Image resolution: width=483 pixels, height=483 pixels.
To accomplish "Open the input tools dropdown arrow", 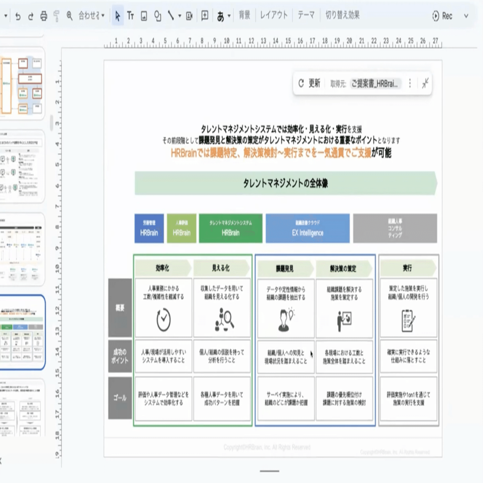I will pyautogui.click(x=229, y=16).
